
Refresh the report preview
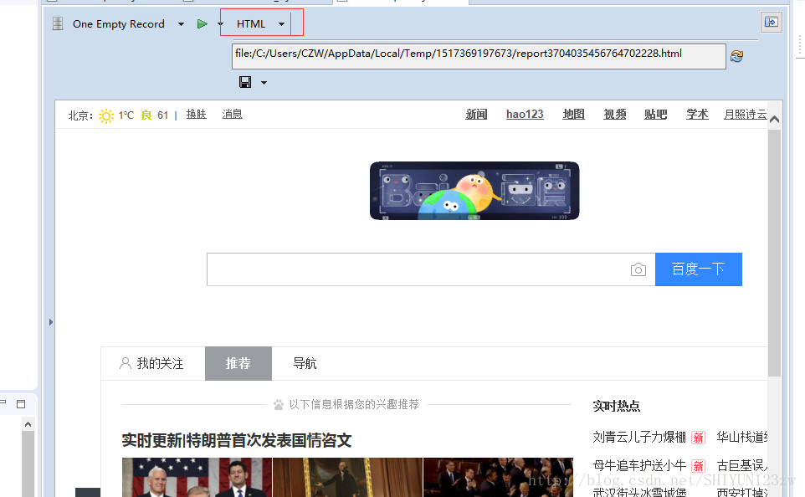pos(736,56)
